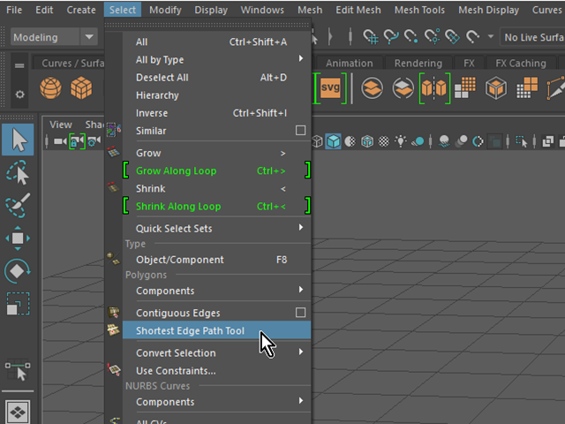Open the Select menu
The height and width of the screenshot is (424, 565).
coord(123,10)
